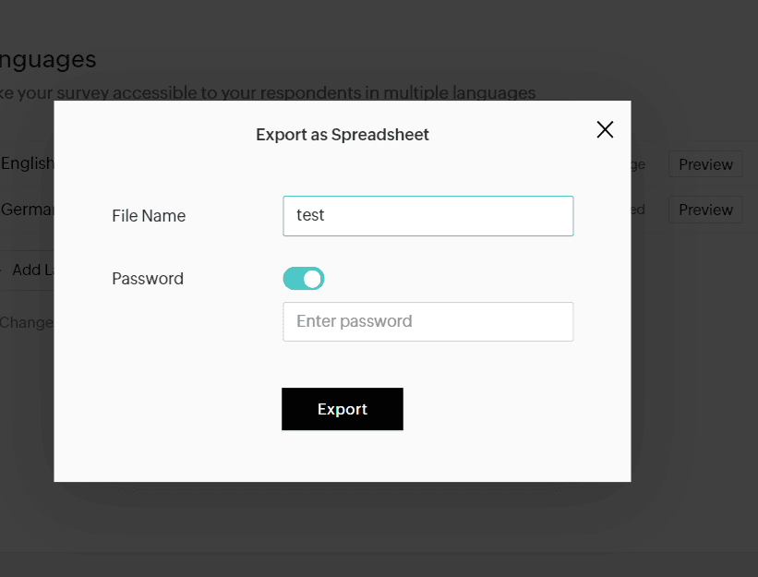758x577 pixels.
Task: Click the Export as Spreadsheet title
Action: tap(342, 135)
